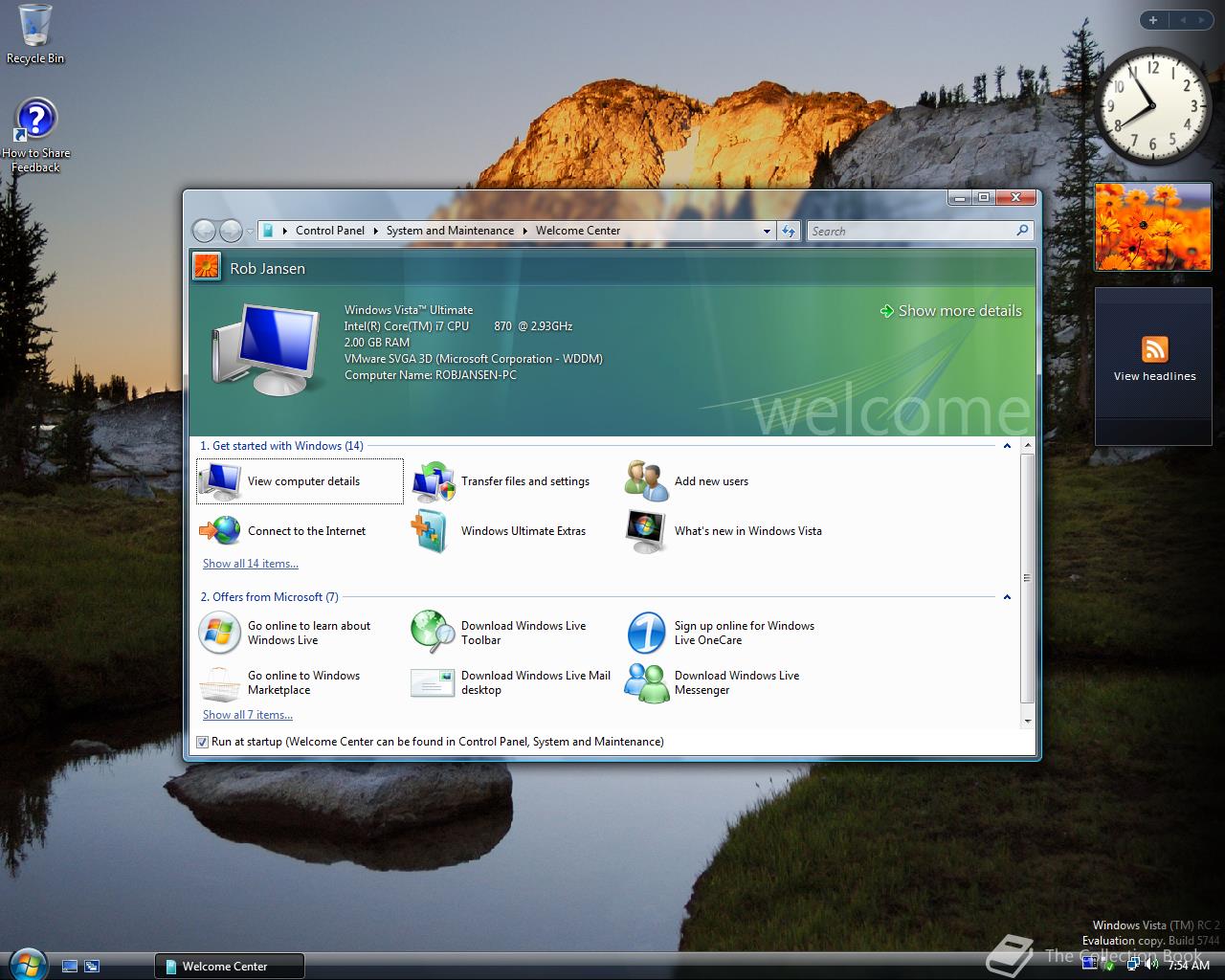Open the recent pages dropdown arrow
This screenshot has width=1225, height=980.
[x=250, y=231]
